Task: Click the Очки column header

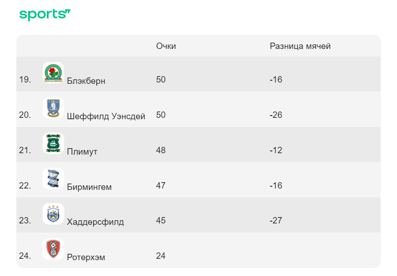Action: tap(166, 46)
